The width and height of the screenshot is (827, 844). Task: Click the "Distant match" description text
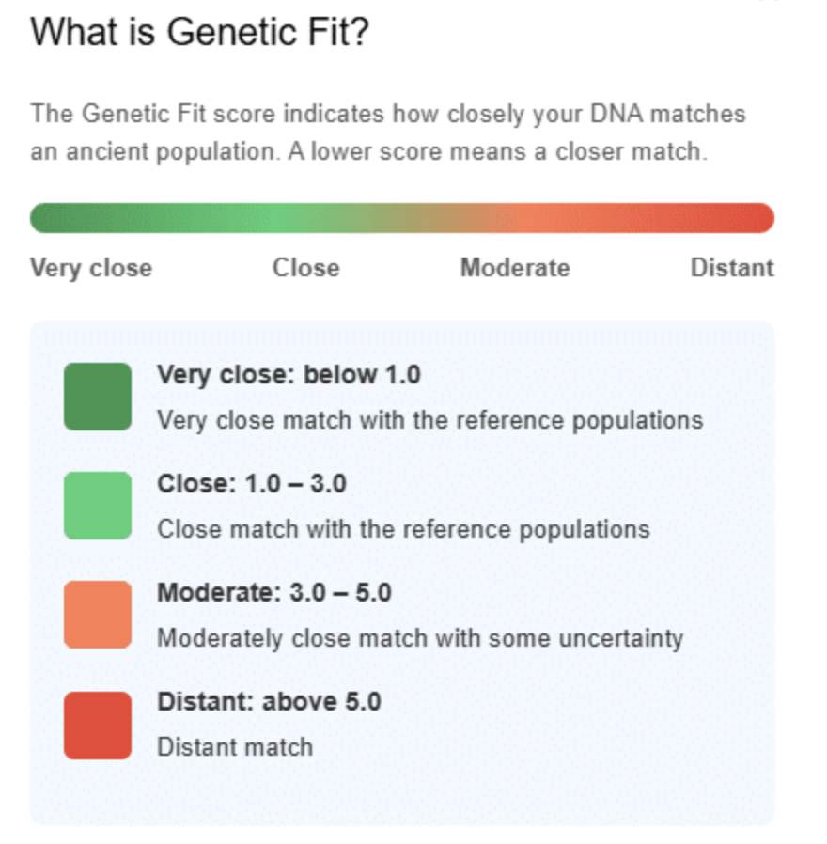[x=235, y=747]
